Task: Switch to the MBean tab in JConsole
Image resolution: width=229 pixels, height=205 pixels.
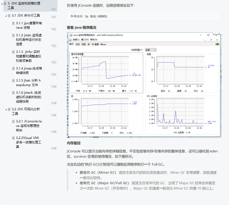Action: pyautogui.click(x=103, y=44)
